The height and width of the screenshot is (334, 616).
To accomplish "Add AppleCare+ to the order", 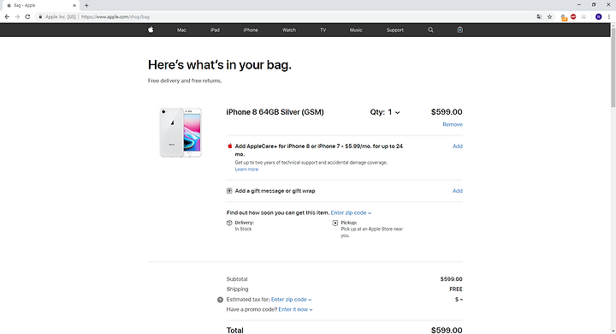I will tap(457, 146).
